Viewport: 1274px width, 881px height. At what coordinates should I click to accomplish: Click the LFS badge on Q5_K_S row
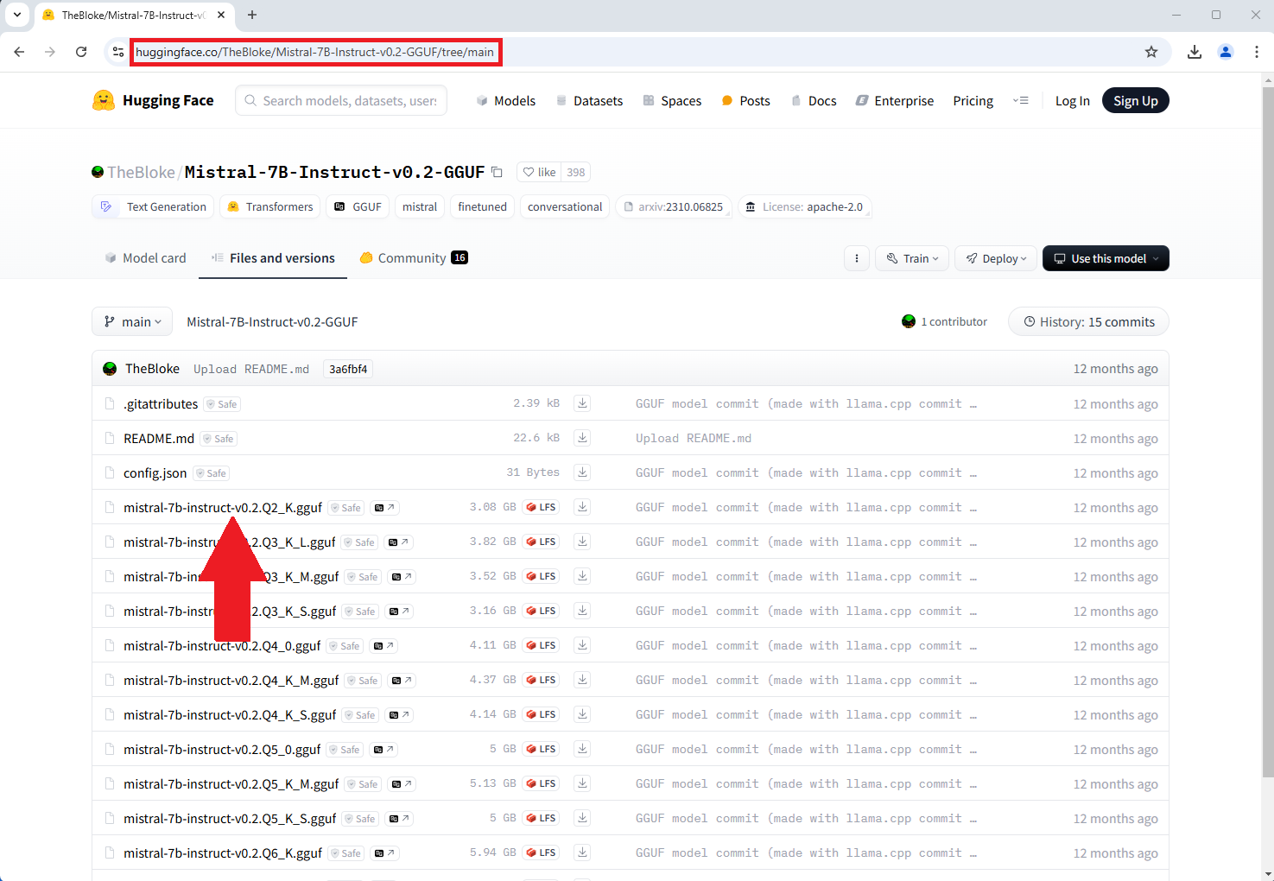coord(542,818)
